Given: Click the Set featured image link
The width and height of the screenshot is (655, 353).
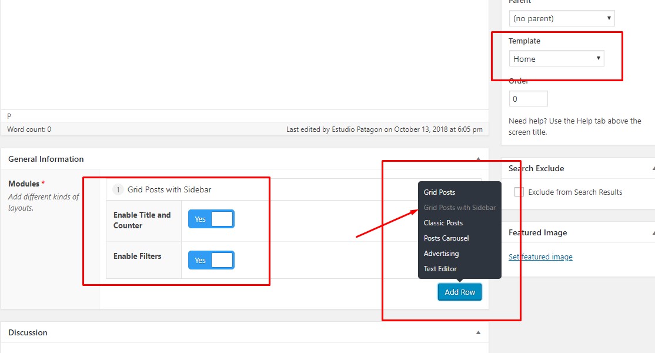Looking at the screenshot, I should pyautogui.click(x=540, y=257).
